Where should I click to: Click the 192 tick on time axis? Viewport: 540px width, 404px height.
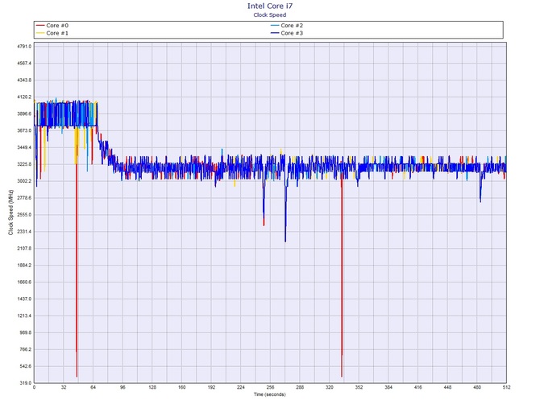coord(211,387)
